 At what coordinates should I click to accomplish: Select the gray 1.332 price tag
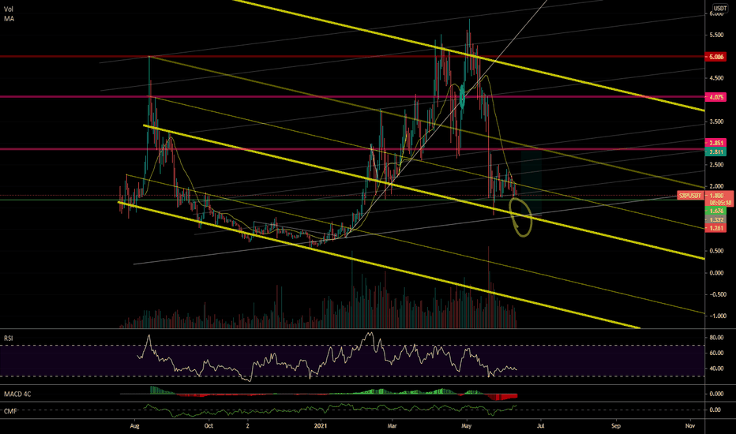pyautogui.click(x=715, y=219)
